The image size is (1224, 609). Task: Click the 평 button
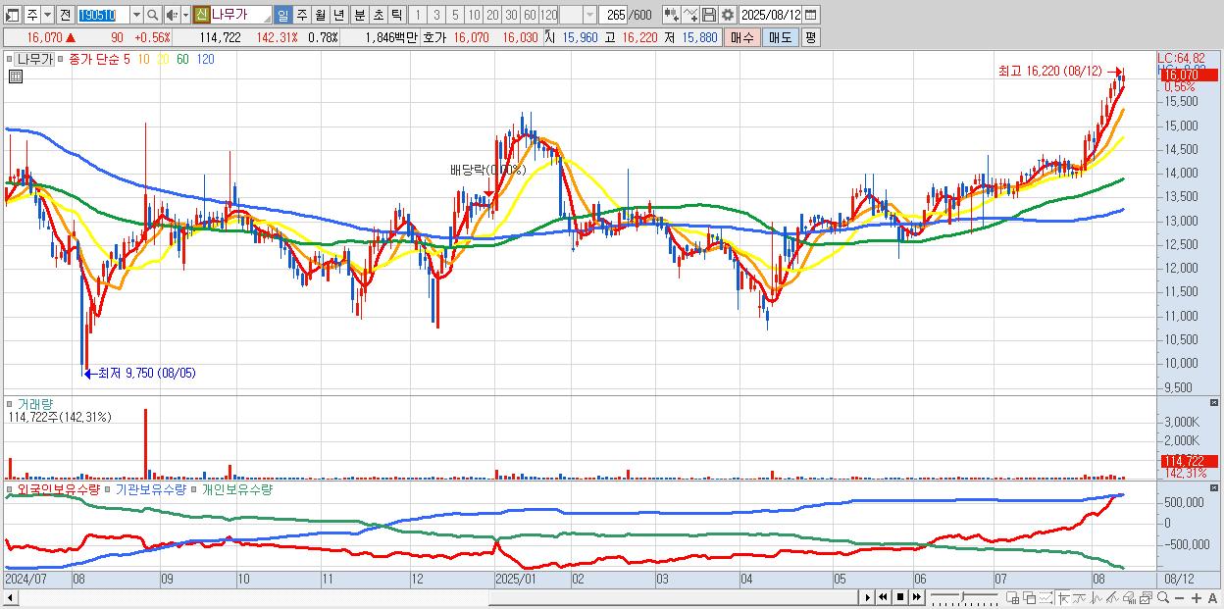click(x=810, y=37)
